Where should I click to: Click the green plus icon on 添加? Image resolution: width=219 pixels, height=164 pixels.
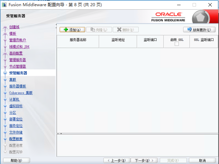pos(66,30)
